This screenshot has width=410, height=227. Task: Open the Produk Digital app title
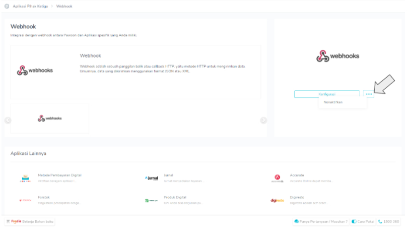click(x=175, y=197)
